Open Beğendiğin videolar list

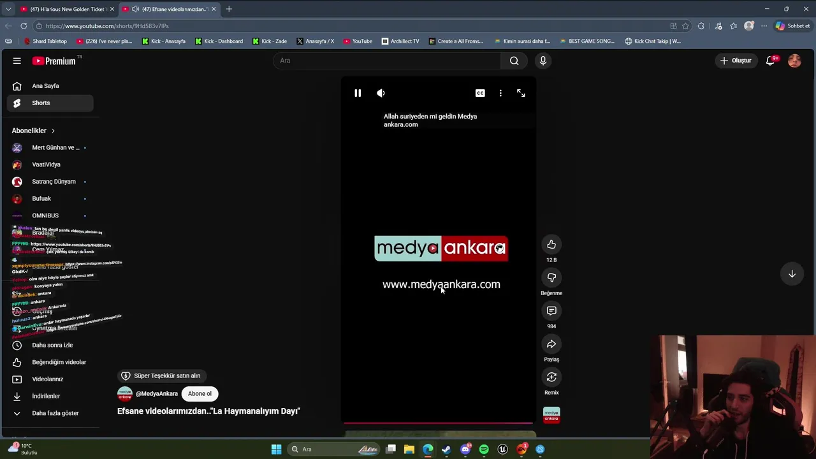coord(50,362)
